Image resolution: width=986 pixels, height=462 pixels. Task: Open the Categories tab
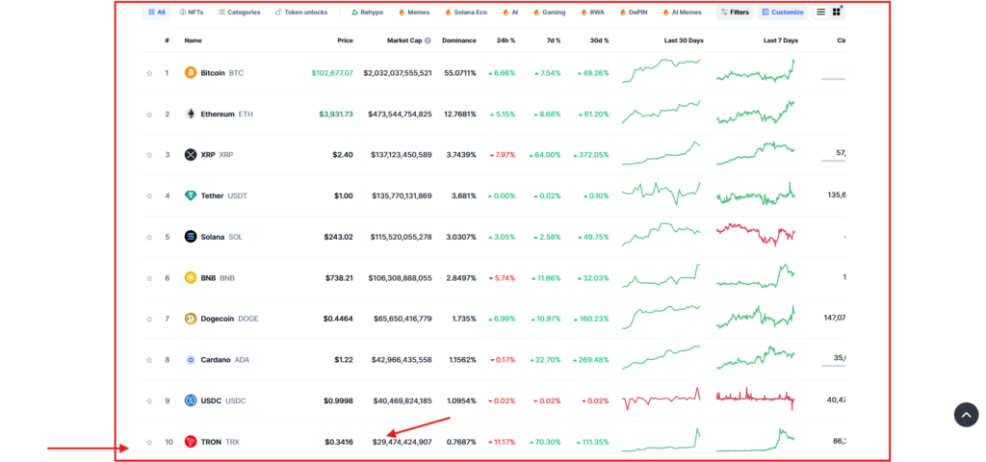click(x=239, y=12)
